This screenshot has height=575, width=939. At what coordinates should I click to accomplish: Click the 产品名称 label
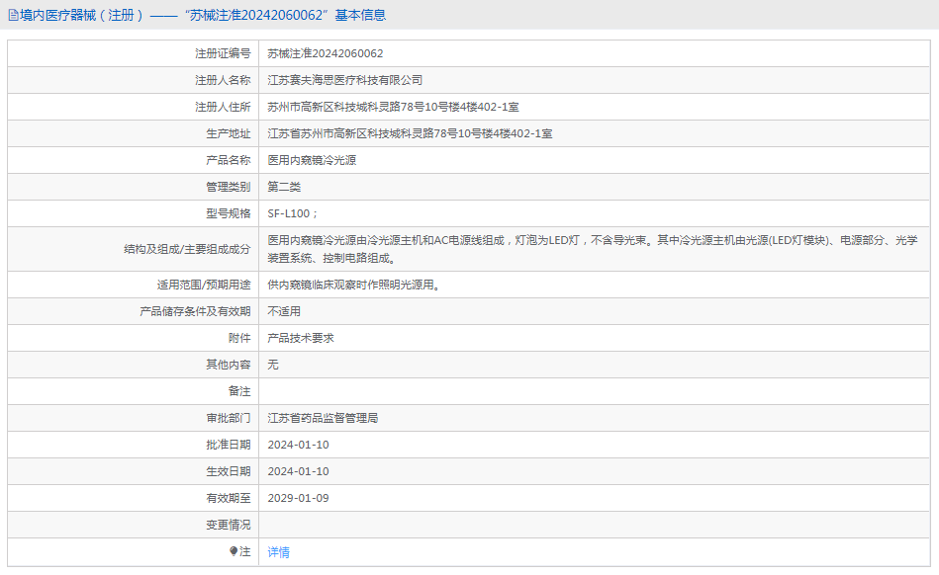pyautogui.click(x=229, y=160)
